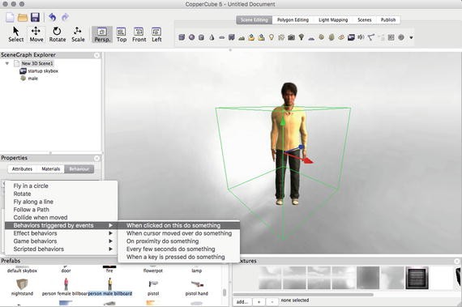
Task: Collapse the New 3D Scene1 tree node
Action: pos(7,63)
